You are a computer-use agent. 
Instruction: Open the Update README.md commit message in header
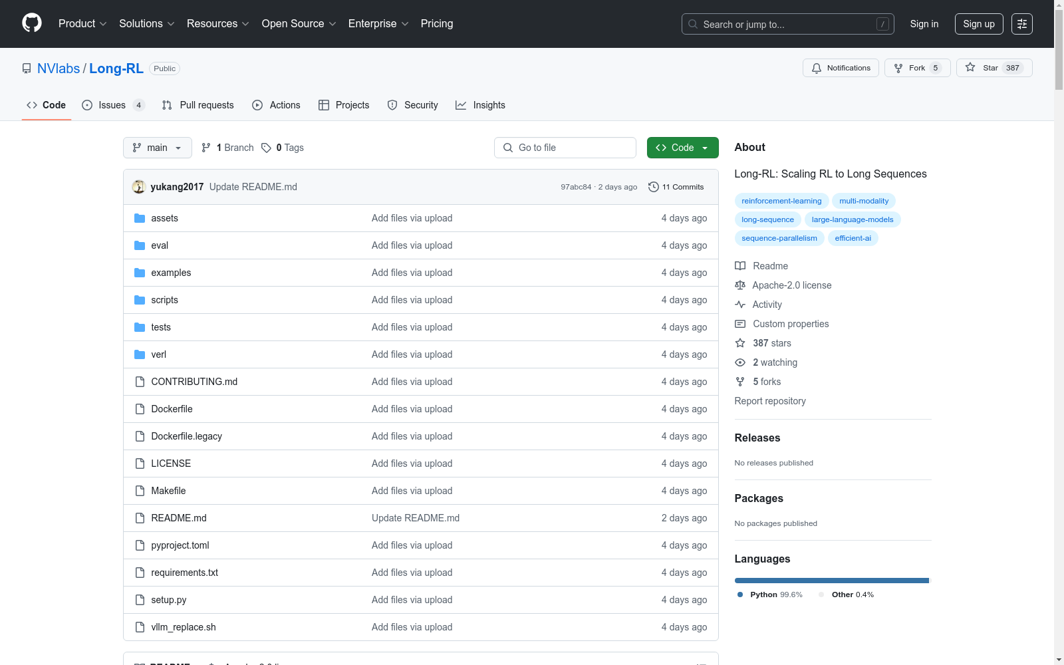253,187
